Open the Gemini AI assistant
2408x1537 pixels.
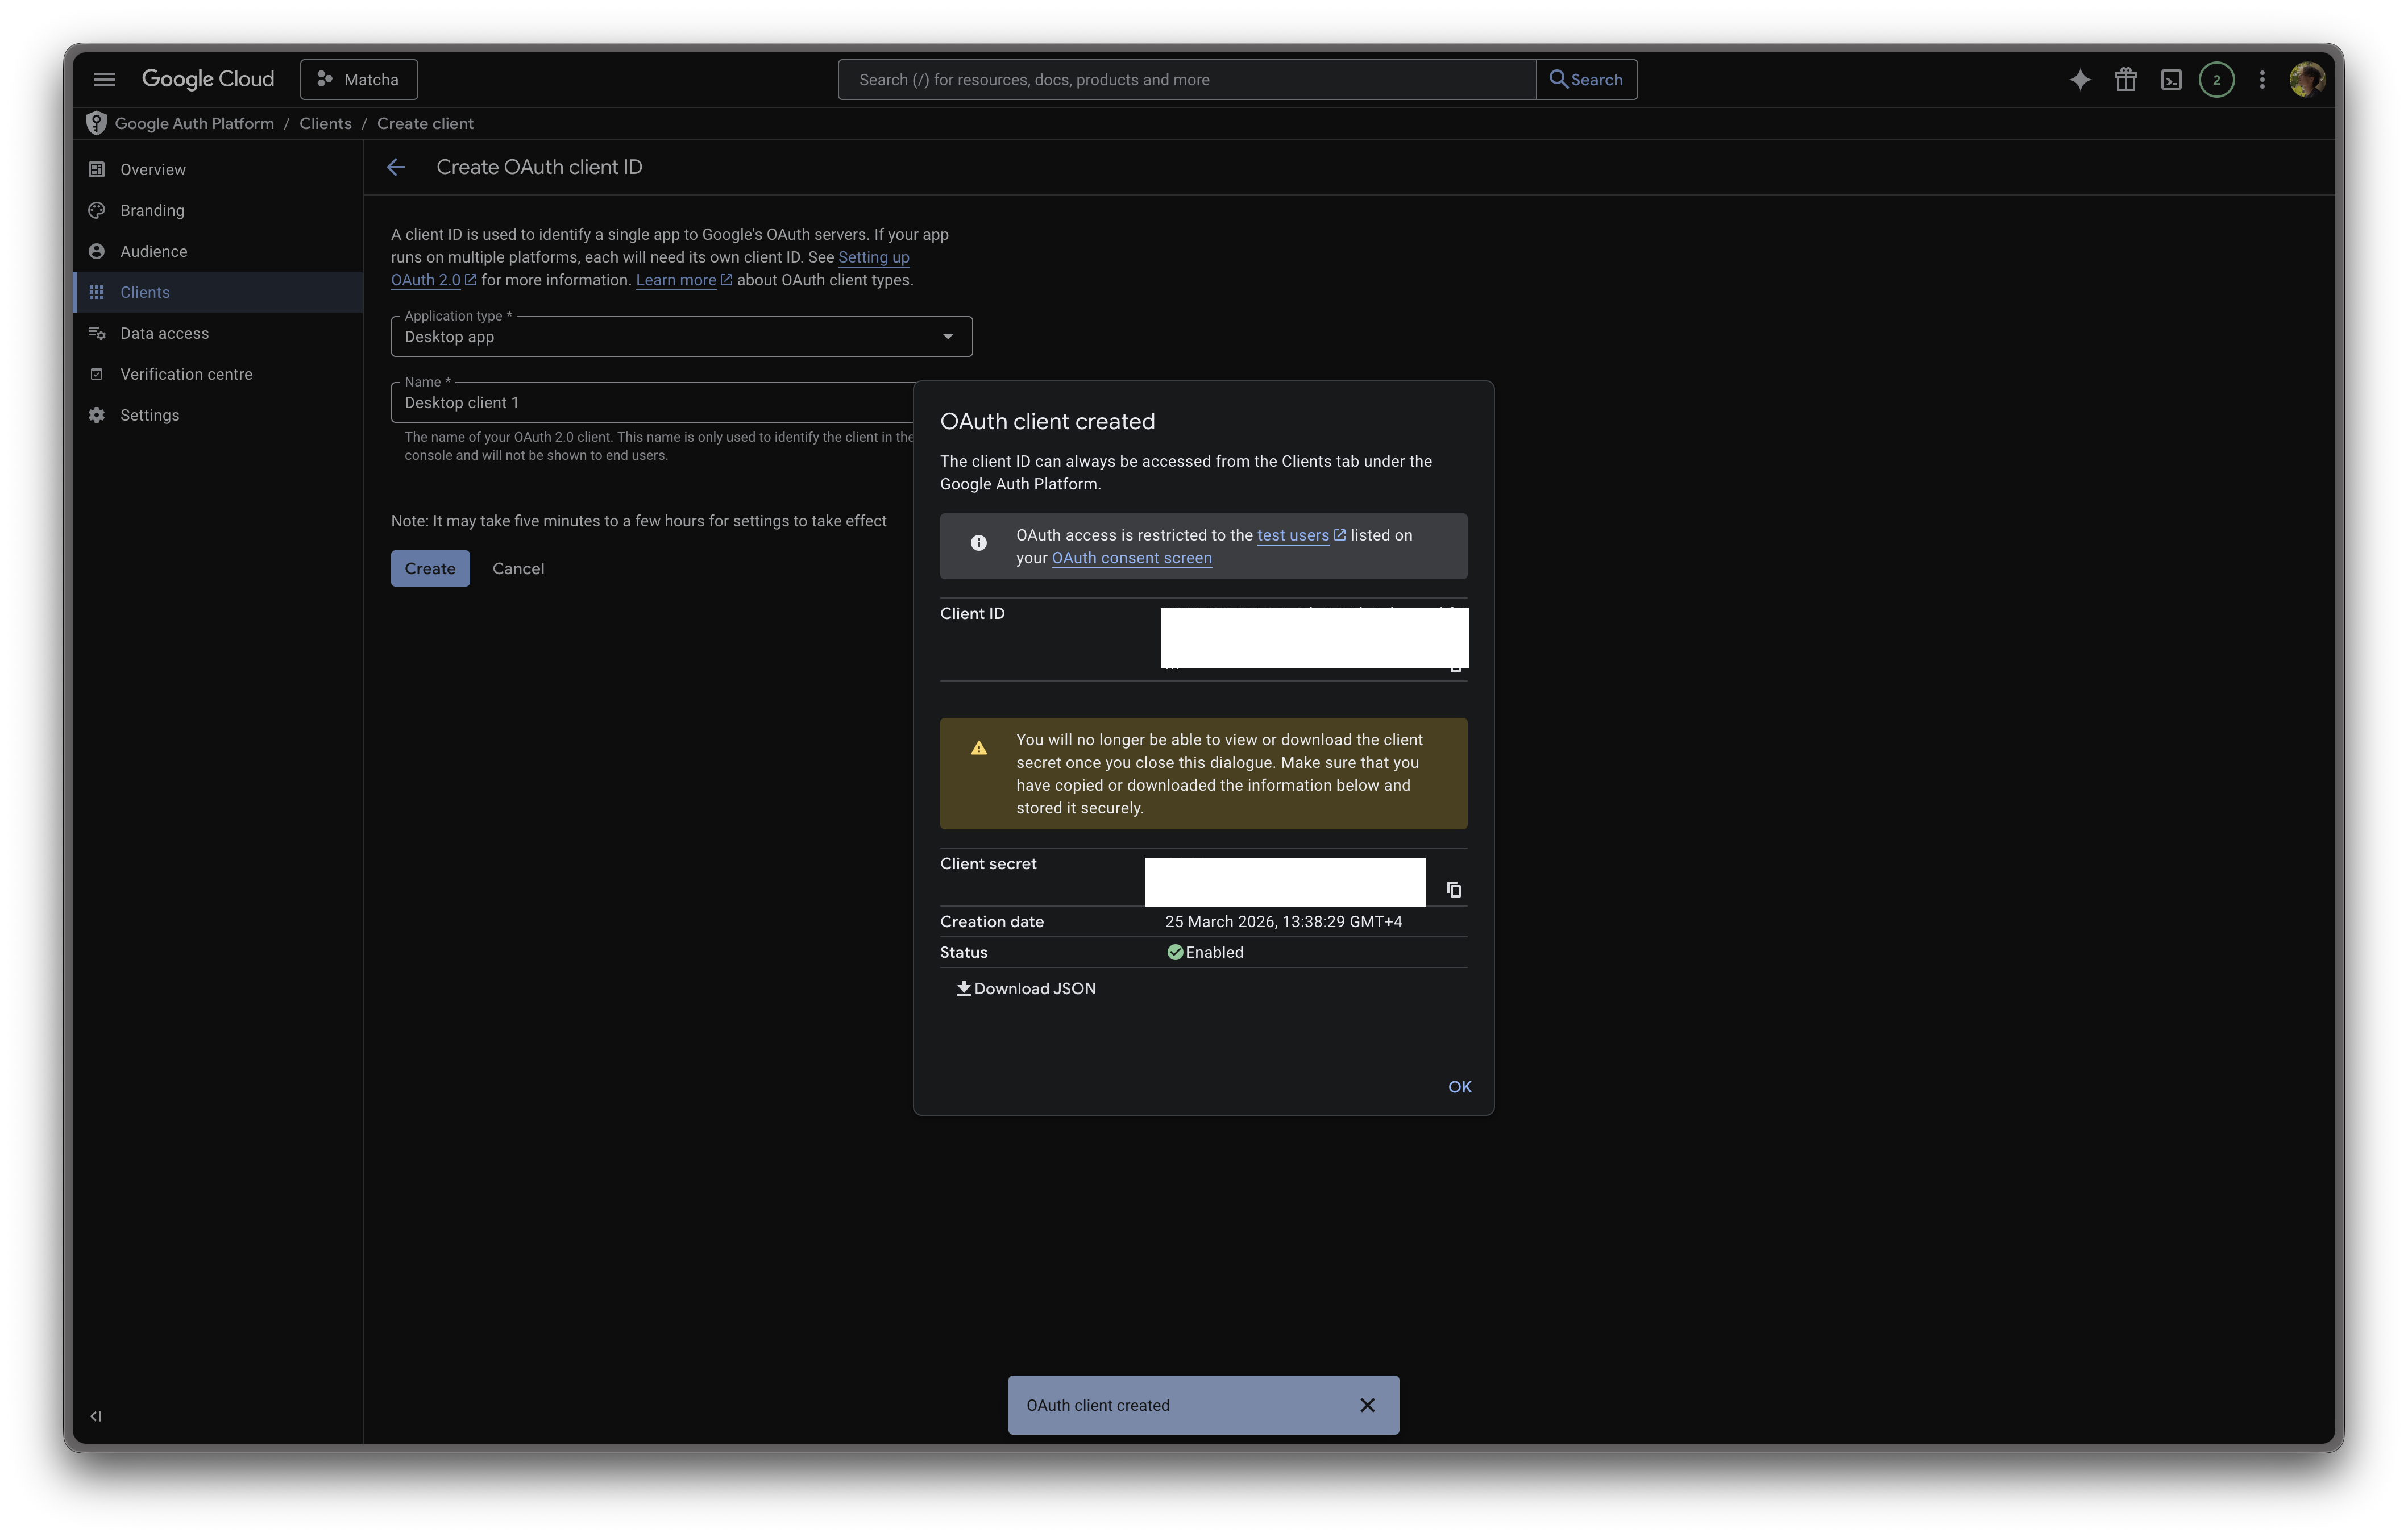point(2079,79)
